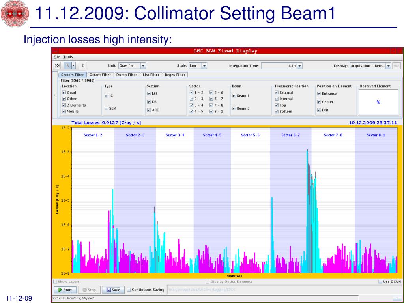This screenshot has height=303, width=404.
Task: Click the Total Losses: 0.0127 text
Action: click(106, 123)
